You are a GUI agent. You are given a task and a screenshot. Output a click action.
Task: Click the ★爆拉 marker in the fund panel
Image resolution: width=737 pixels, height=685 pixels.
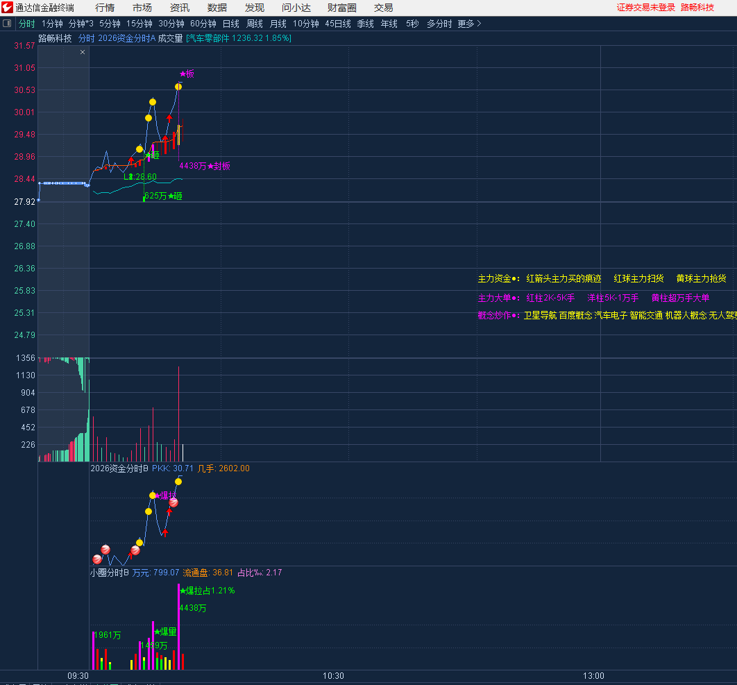click(164, 496)
